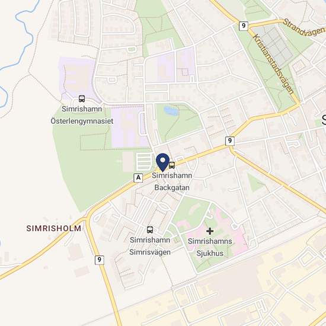Click the SIMRISHOLM district label
326x326 pixels.
(54, 228)
